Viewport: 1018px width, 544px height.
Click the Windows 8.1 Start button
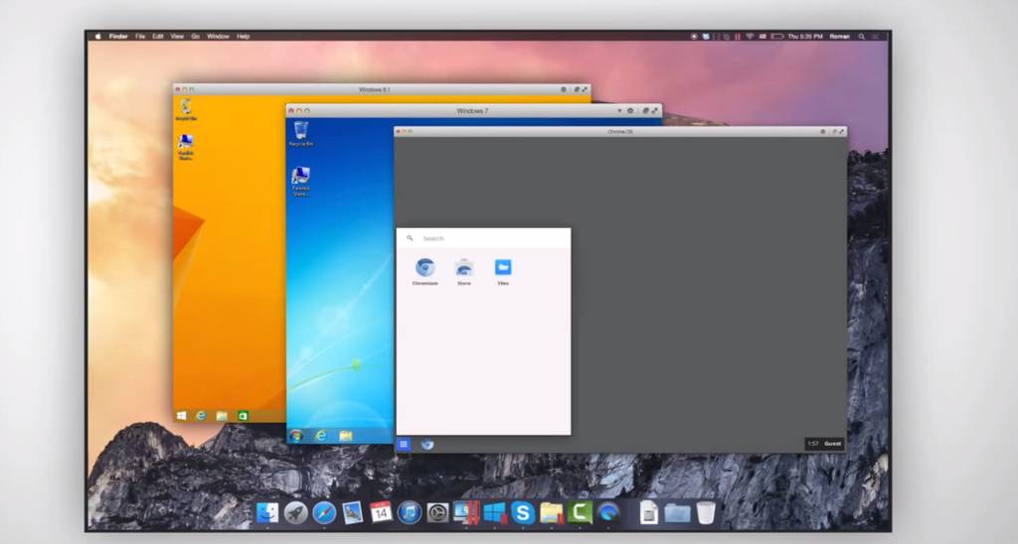pyautogui.click(x=181, y=416)
